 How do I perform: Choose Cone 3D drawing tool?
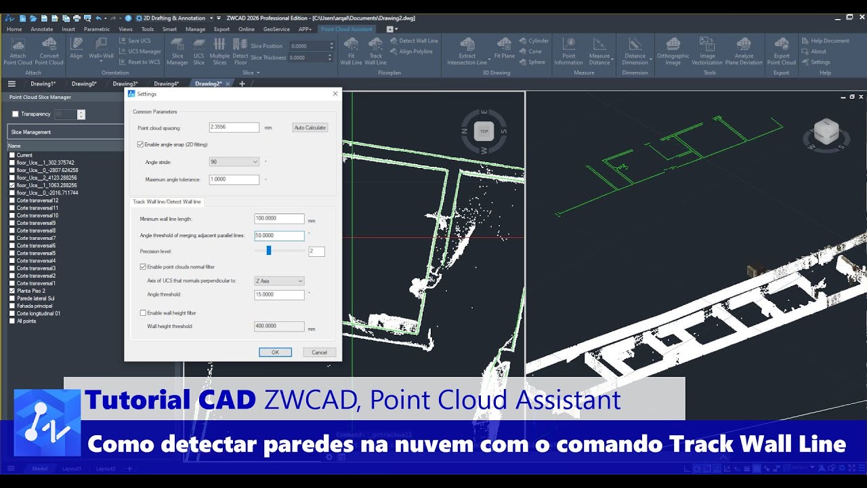[530, 52]
